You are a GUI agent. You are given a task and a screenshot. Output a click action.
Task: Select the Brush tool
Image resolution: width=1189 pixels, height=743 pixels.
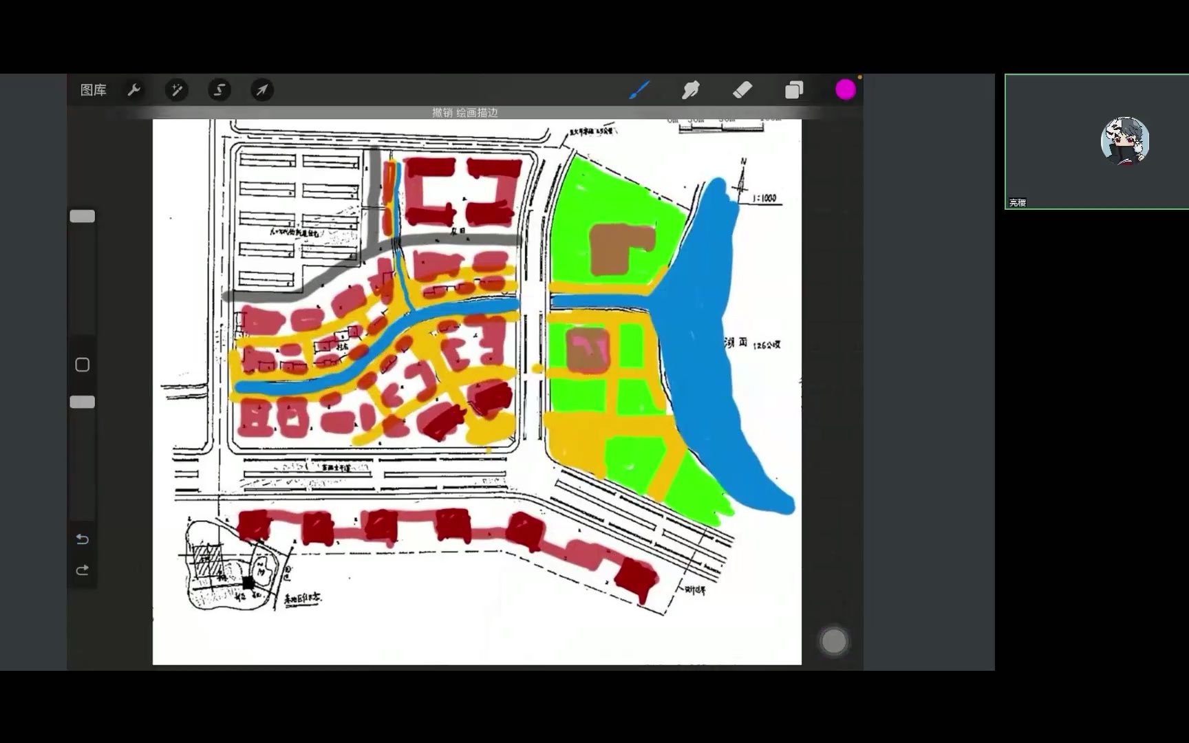[640, 90]
